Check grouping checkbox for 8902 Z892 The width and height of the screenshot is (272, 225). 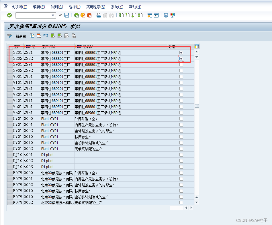pos(181,70)
